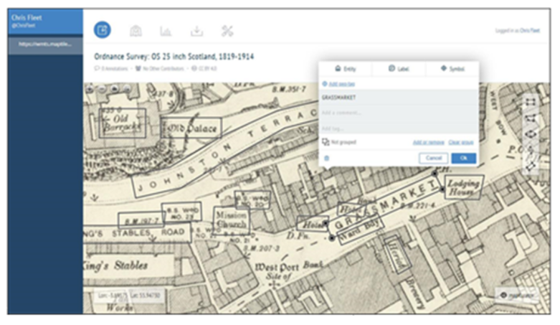The height and width of the screenshot is (325, 560).
Task: Focus the Add tag field
Action: point(399,128)
